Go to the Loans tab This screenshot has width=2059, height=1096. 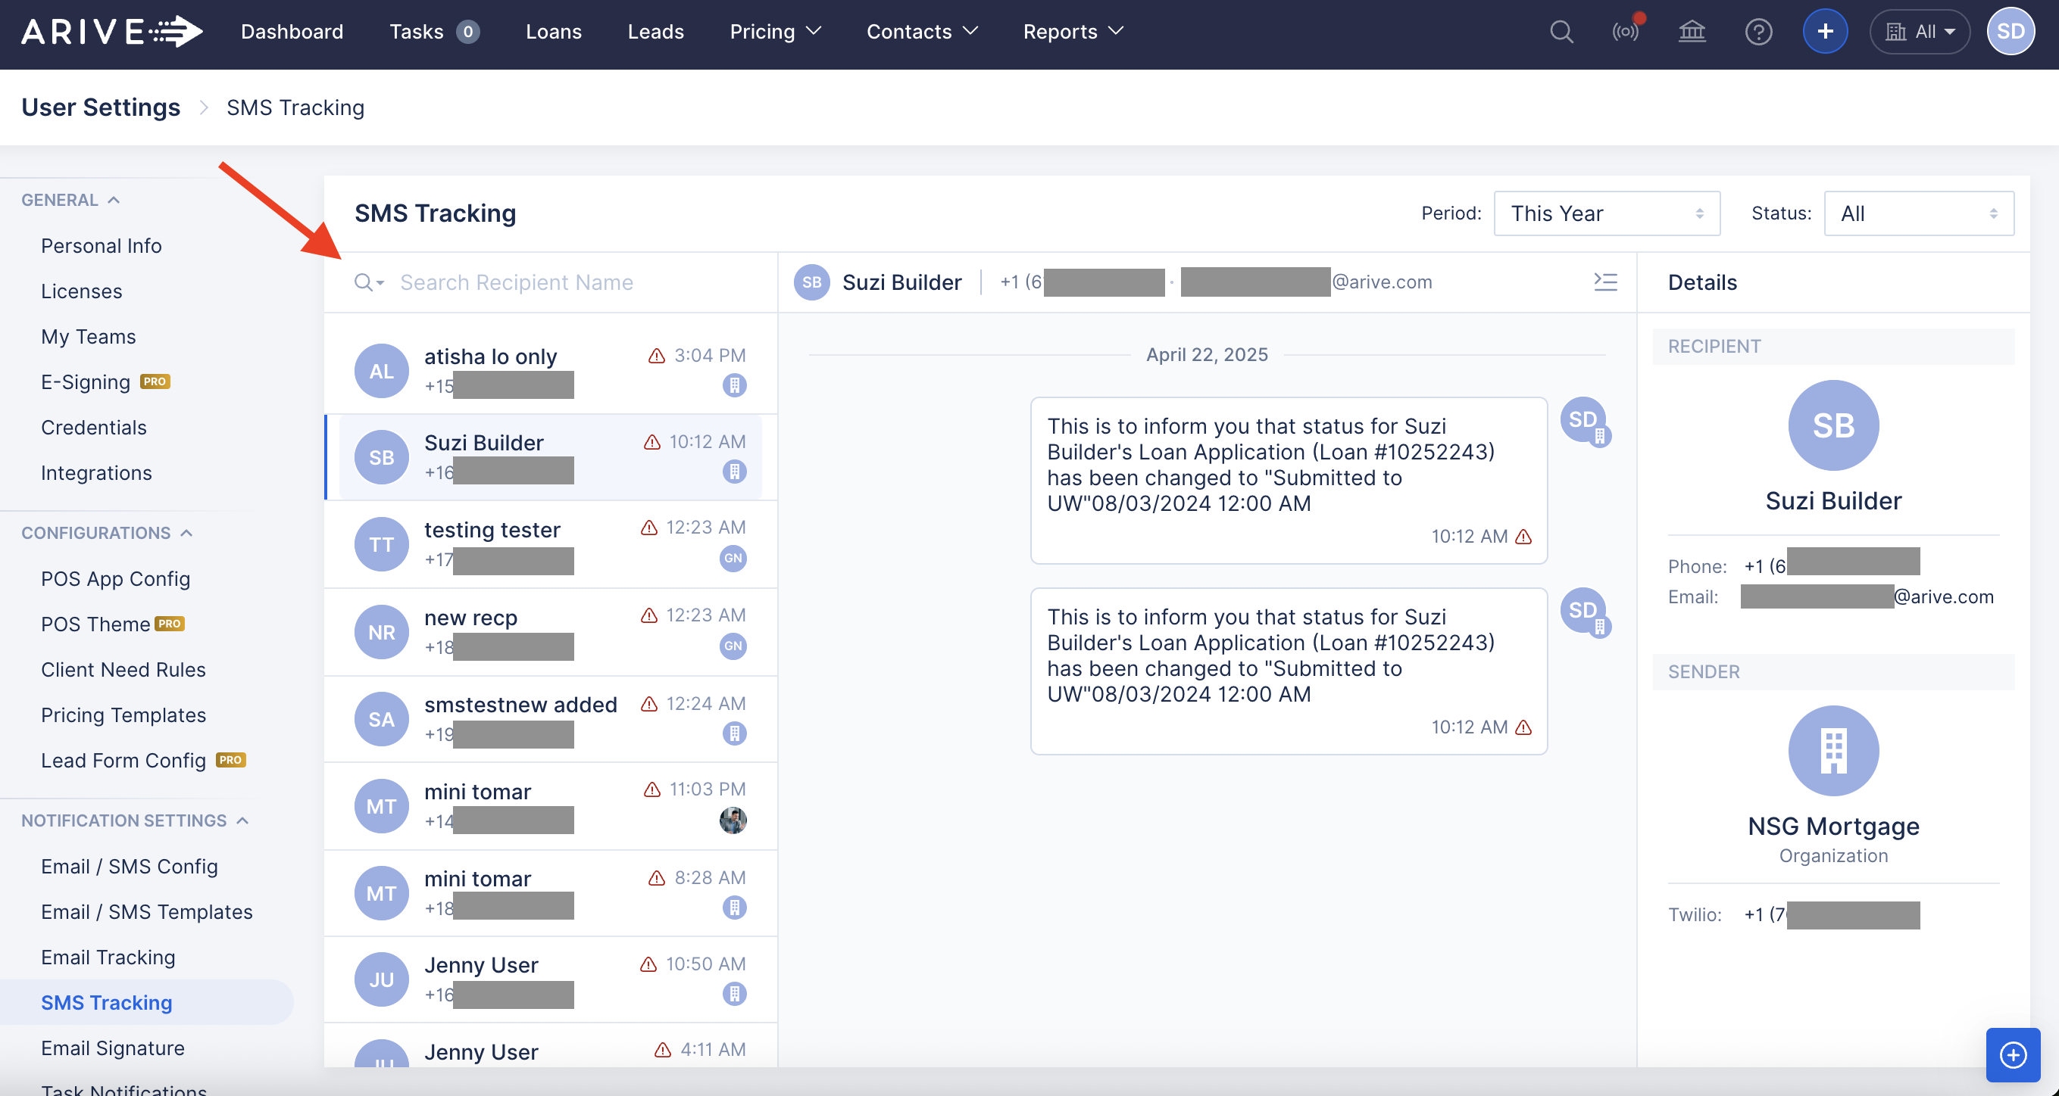(553, 32)
